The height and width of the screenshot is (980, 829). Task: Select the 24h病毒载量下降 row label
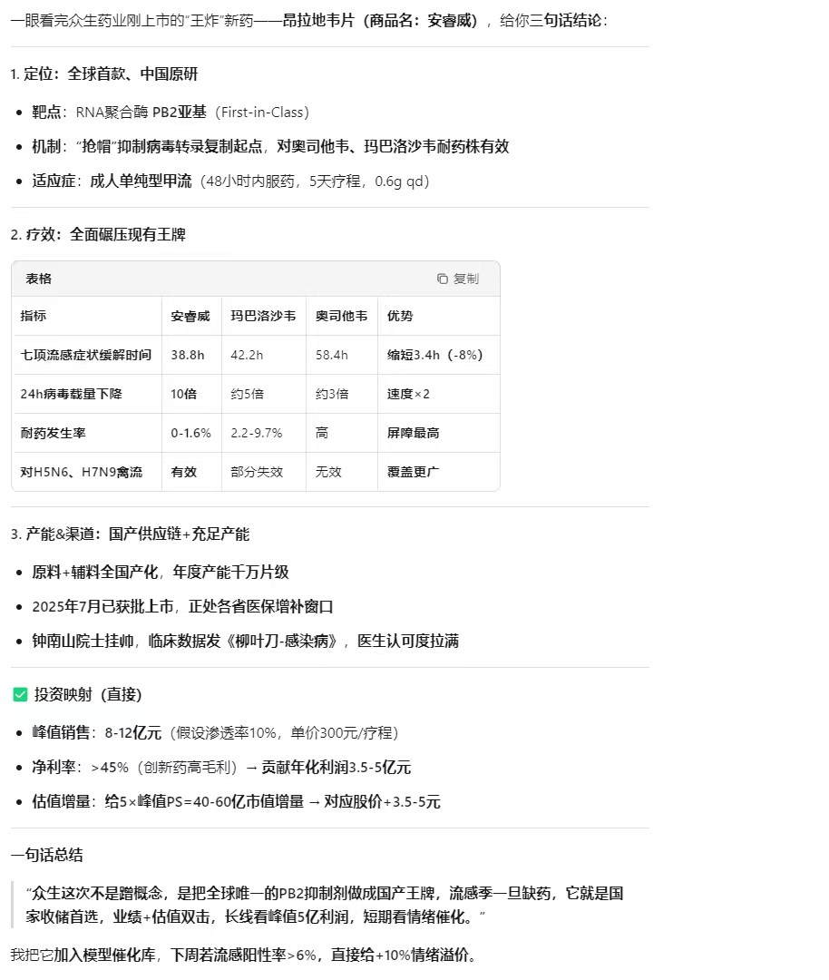(x=72, y=394)
